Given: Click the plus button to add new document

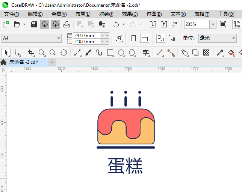Looking at the screenshot, I should pyautogui.click(x=52, y=62).
